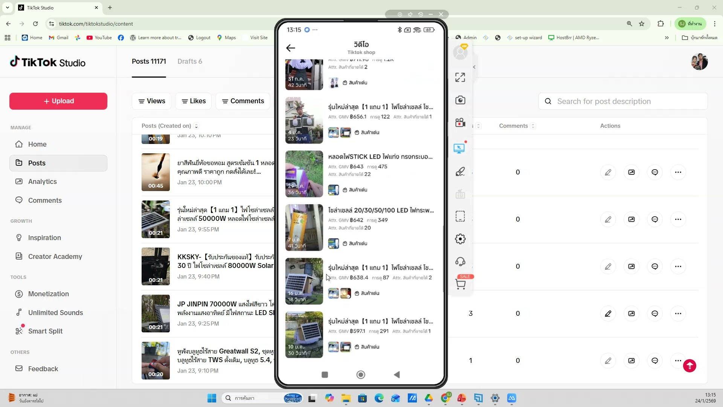The width and height of the screenshot is (723, 407).
Task: Switch to the Drafts 6 tab
Action: (190, 61)
